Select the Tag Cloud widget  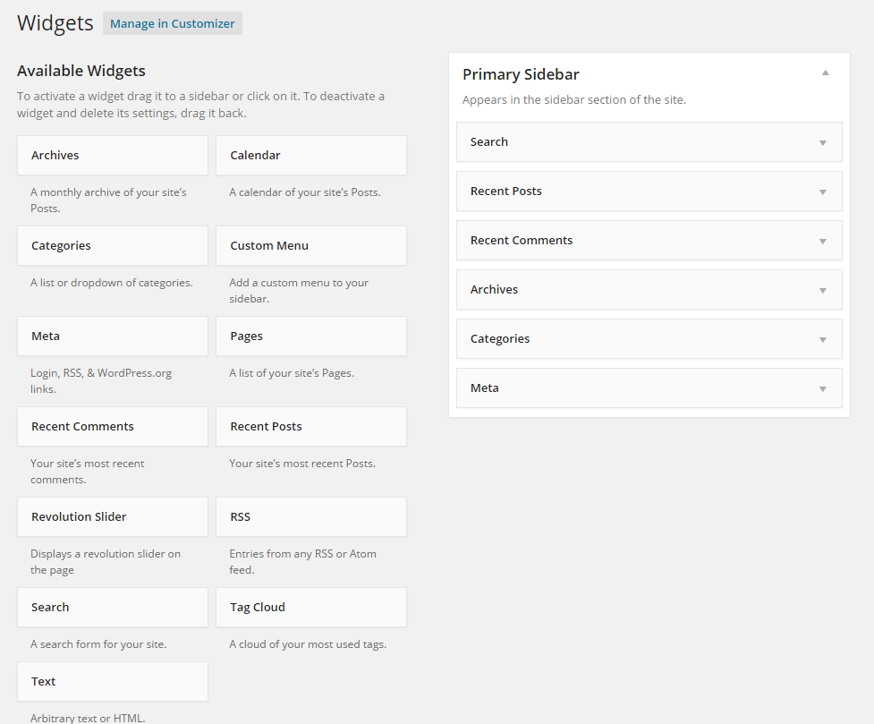[x=311, y=607]
